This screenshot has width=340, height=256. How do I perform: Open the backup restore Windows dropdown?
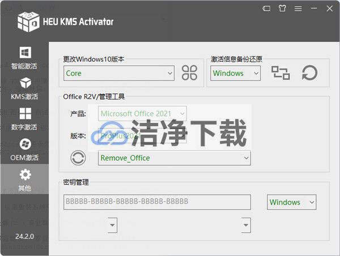point(235,73)
